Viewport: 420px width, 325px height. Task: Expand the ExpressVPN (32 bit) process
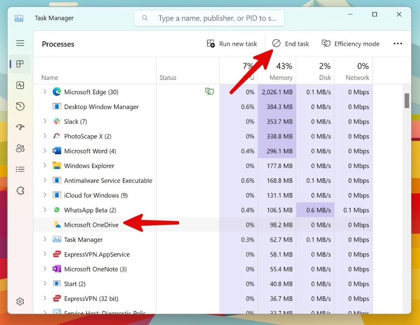[x=45, y=298]
